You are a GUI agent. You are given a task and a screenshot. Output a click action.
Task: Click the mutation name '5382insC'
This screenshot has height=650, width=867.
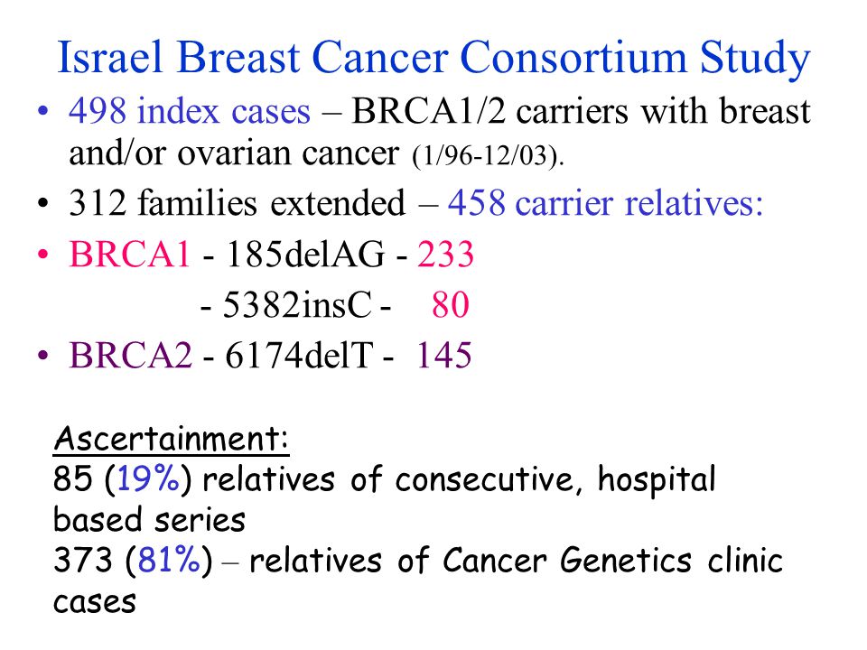click(x=297, y=304)
